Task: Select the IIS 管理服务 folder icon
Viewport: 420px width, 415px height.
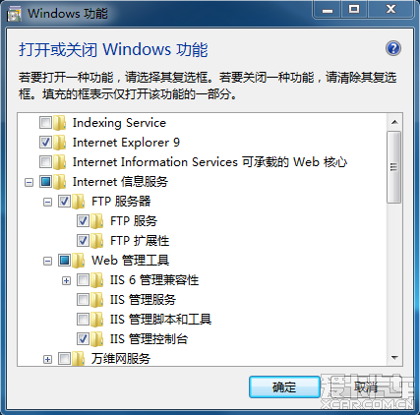Action: [97, 300]
